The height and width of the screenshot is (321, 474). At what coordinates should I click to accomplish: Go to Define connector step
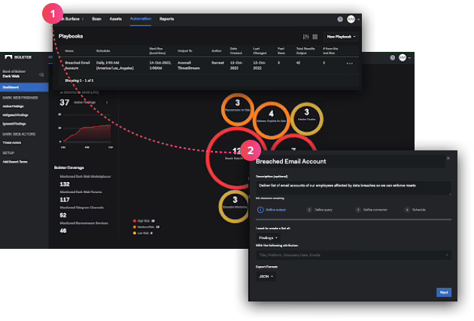pyautogui.click(x=371, y=210)
